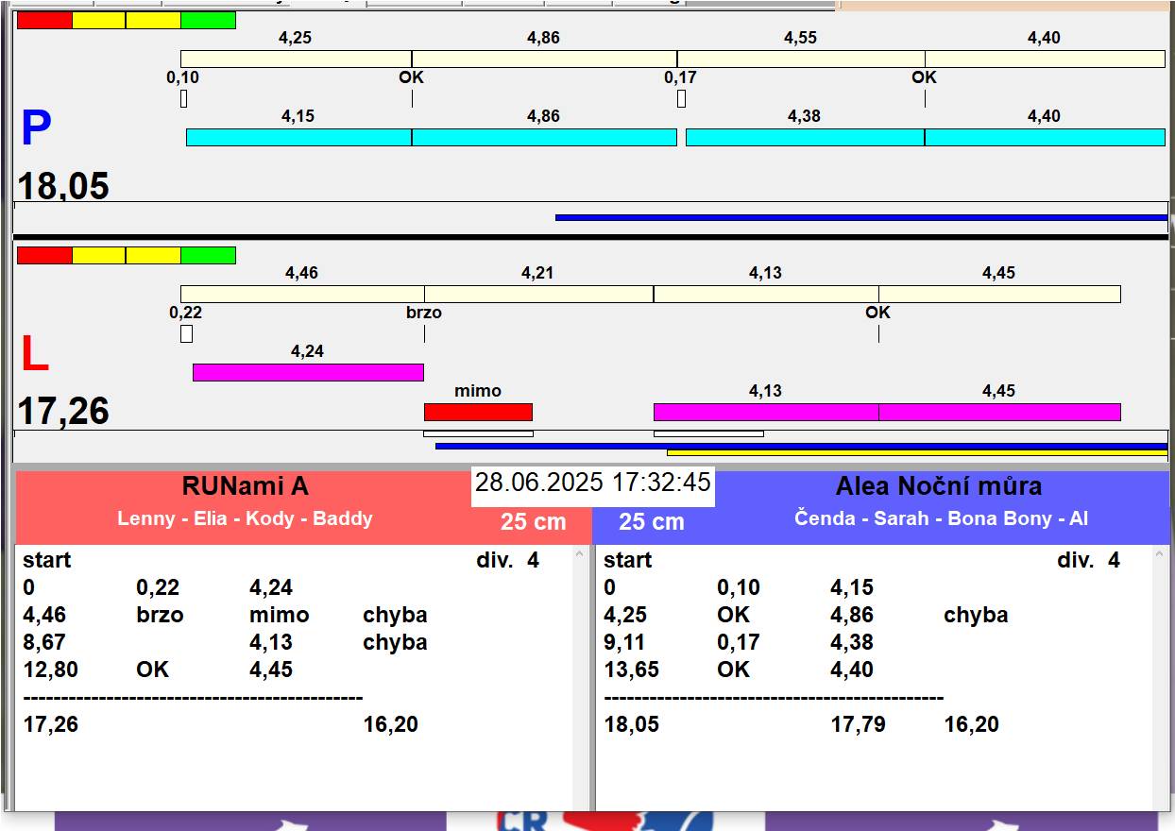Click the blue letter P lane indicator

tap(36, 129)
